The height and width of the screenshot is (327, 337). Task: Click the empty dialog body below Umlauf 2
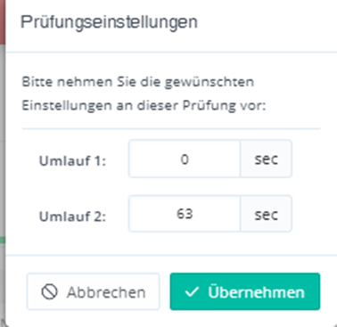[171, 243]
